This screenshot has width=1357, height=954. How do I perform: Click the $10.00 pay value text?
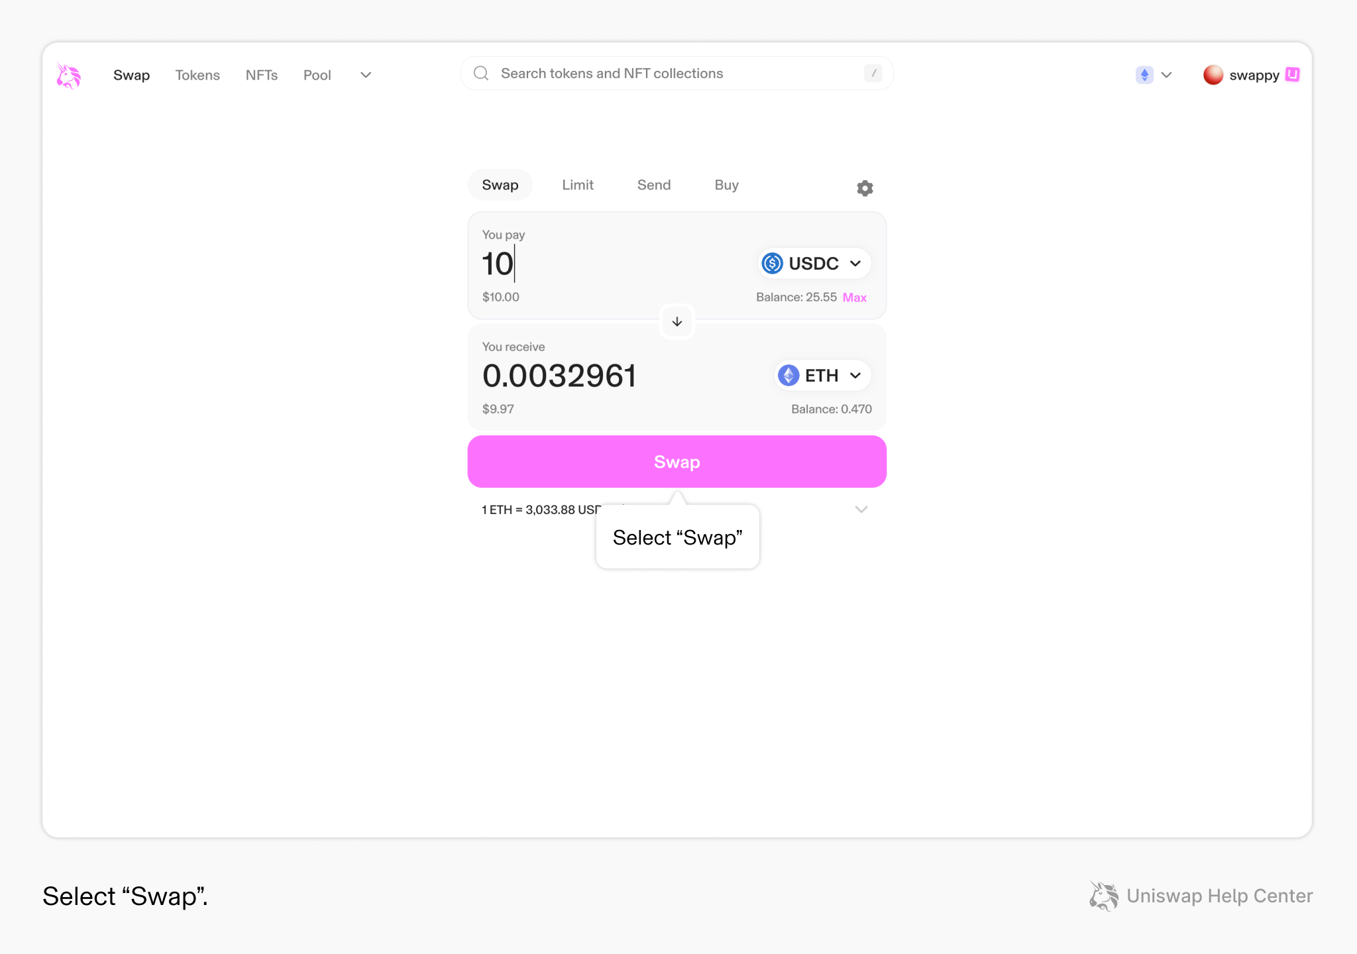[x=501, y=297]
